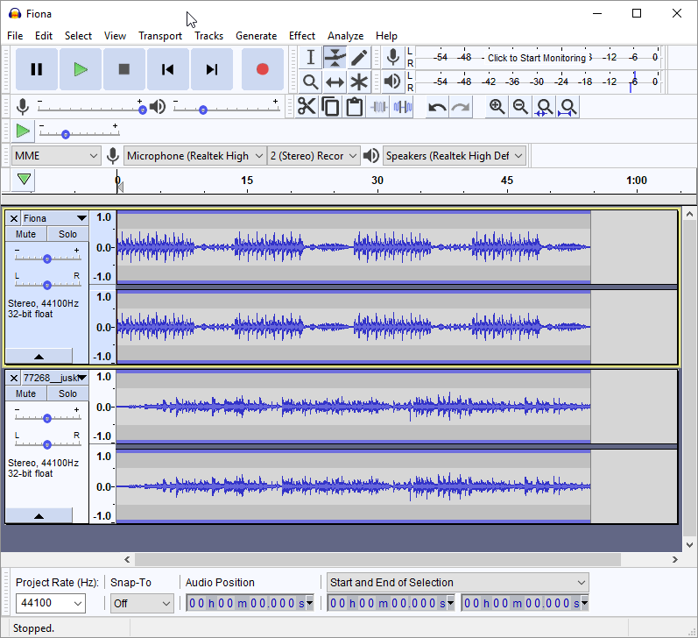Click the Cut scissors icon

coord(306,107)
